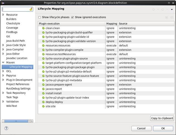Click green icon beside resources:resources
Image resolution: width=176 pixels, height=135 pixels.
tap(43, 46)
